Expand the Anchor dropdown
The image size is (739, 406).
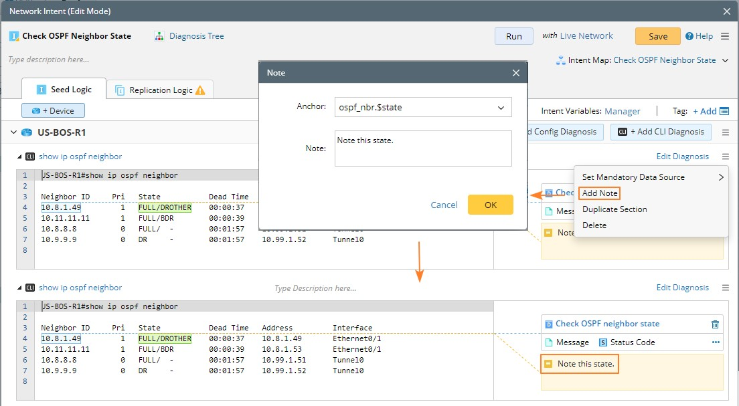(x=501, y=108)
